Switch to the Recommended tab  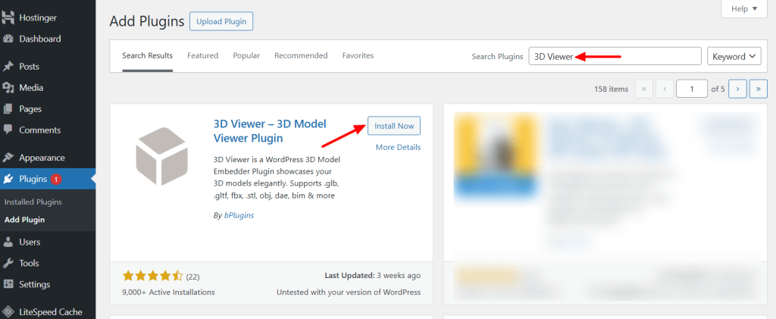(301, 56)
